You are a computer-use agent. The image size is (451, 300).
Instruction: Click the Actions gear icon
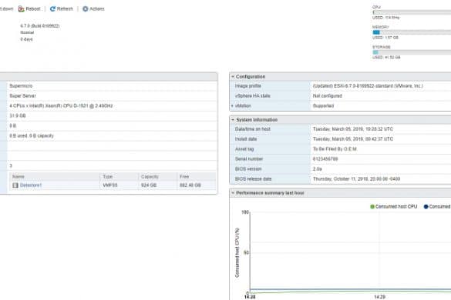click(x=86, y=9)
